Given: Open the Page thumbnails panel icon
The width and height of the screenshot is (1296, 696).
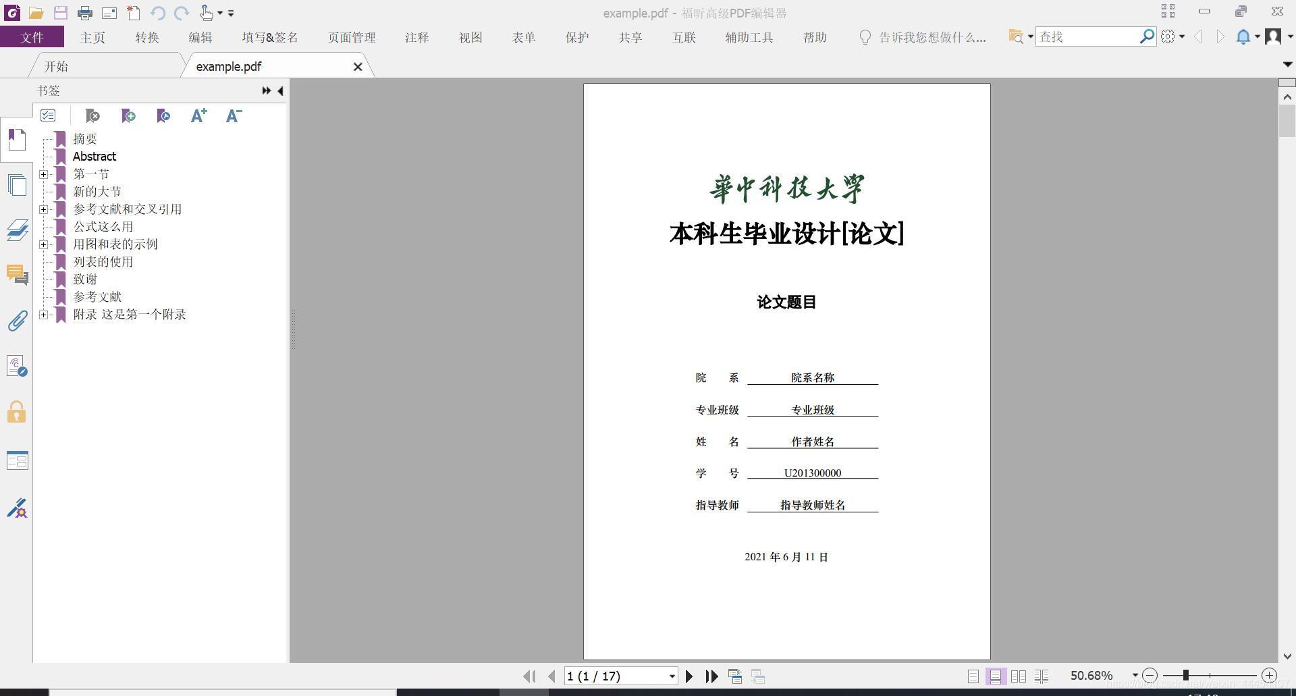Looking at the screenshot, I should [17, 185].
